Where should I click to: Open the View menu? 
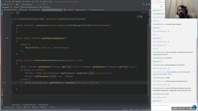[13, 2]
